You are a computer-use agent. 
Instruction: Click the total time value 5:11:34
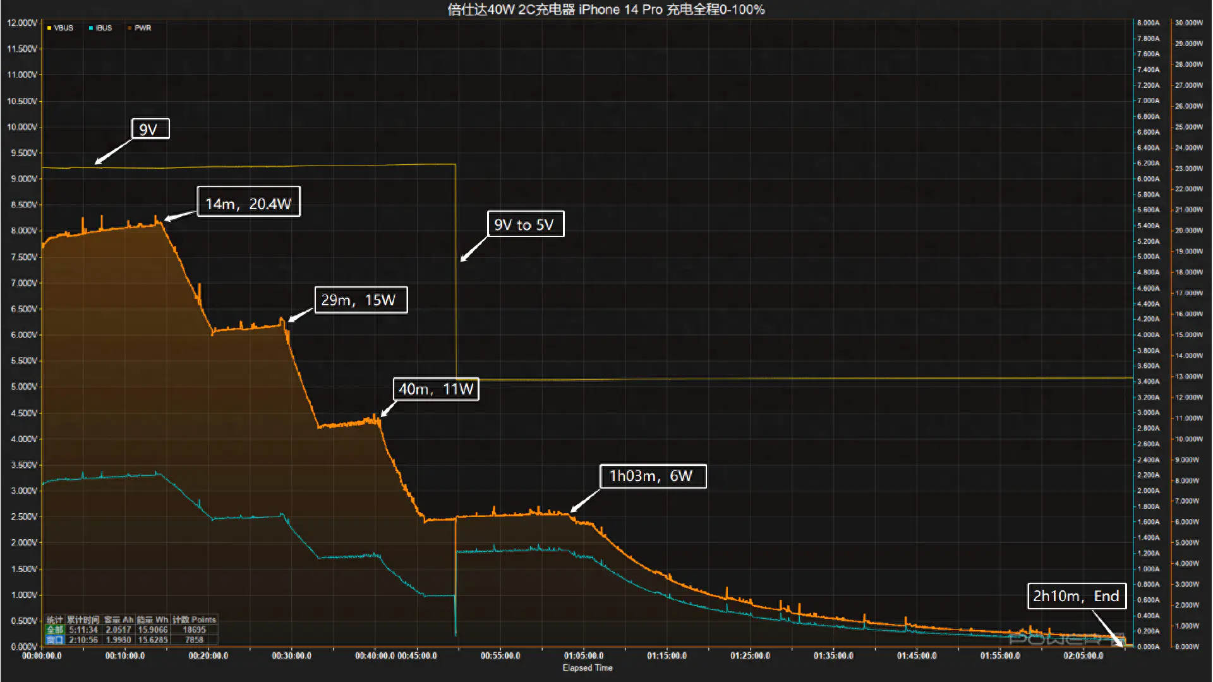pos(83,630)
